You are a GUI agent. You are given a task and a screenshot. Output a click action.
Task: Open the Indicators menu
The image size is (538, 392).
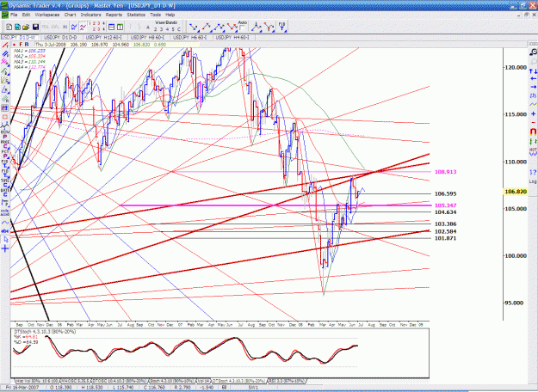[90, 15]
